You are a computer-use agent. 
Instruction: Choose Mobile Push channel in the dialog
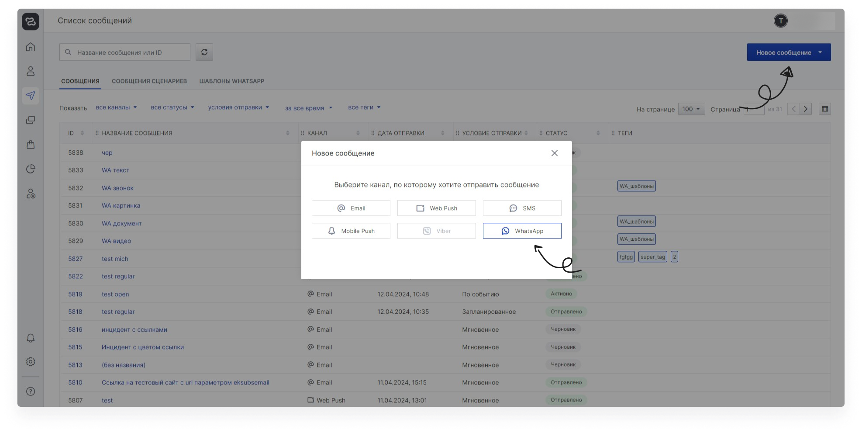click(x=351, y=231)
